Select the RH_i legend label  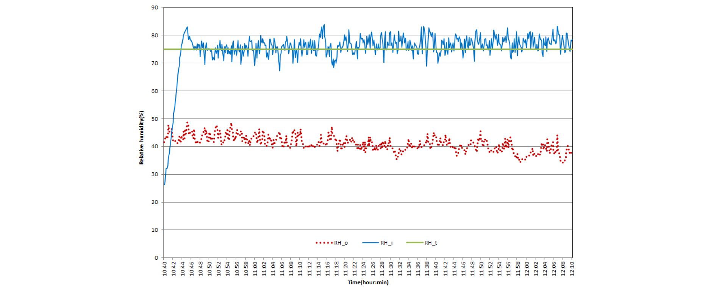(386, 243)
